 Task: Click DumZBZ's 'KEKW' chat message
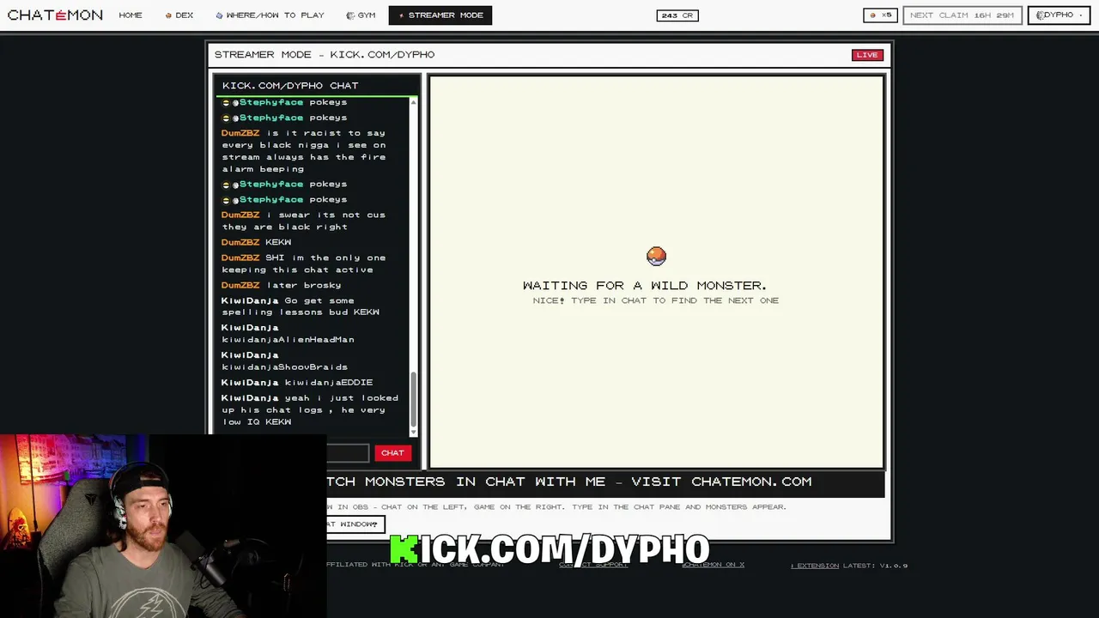point(256,242)
